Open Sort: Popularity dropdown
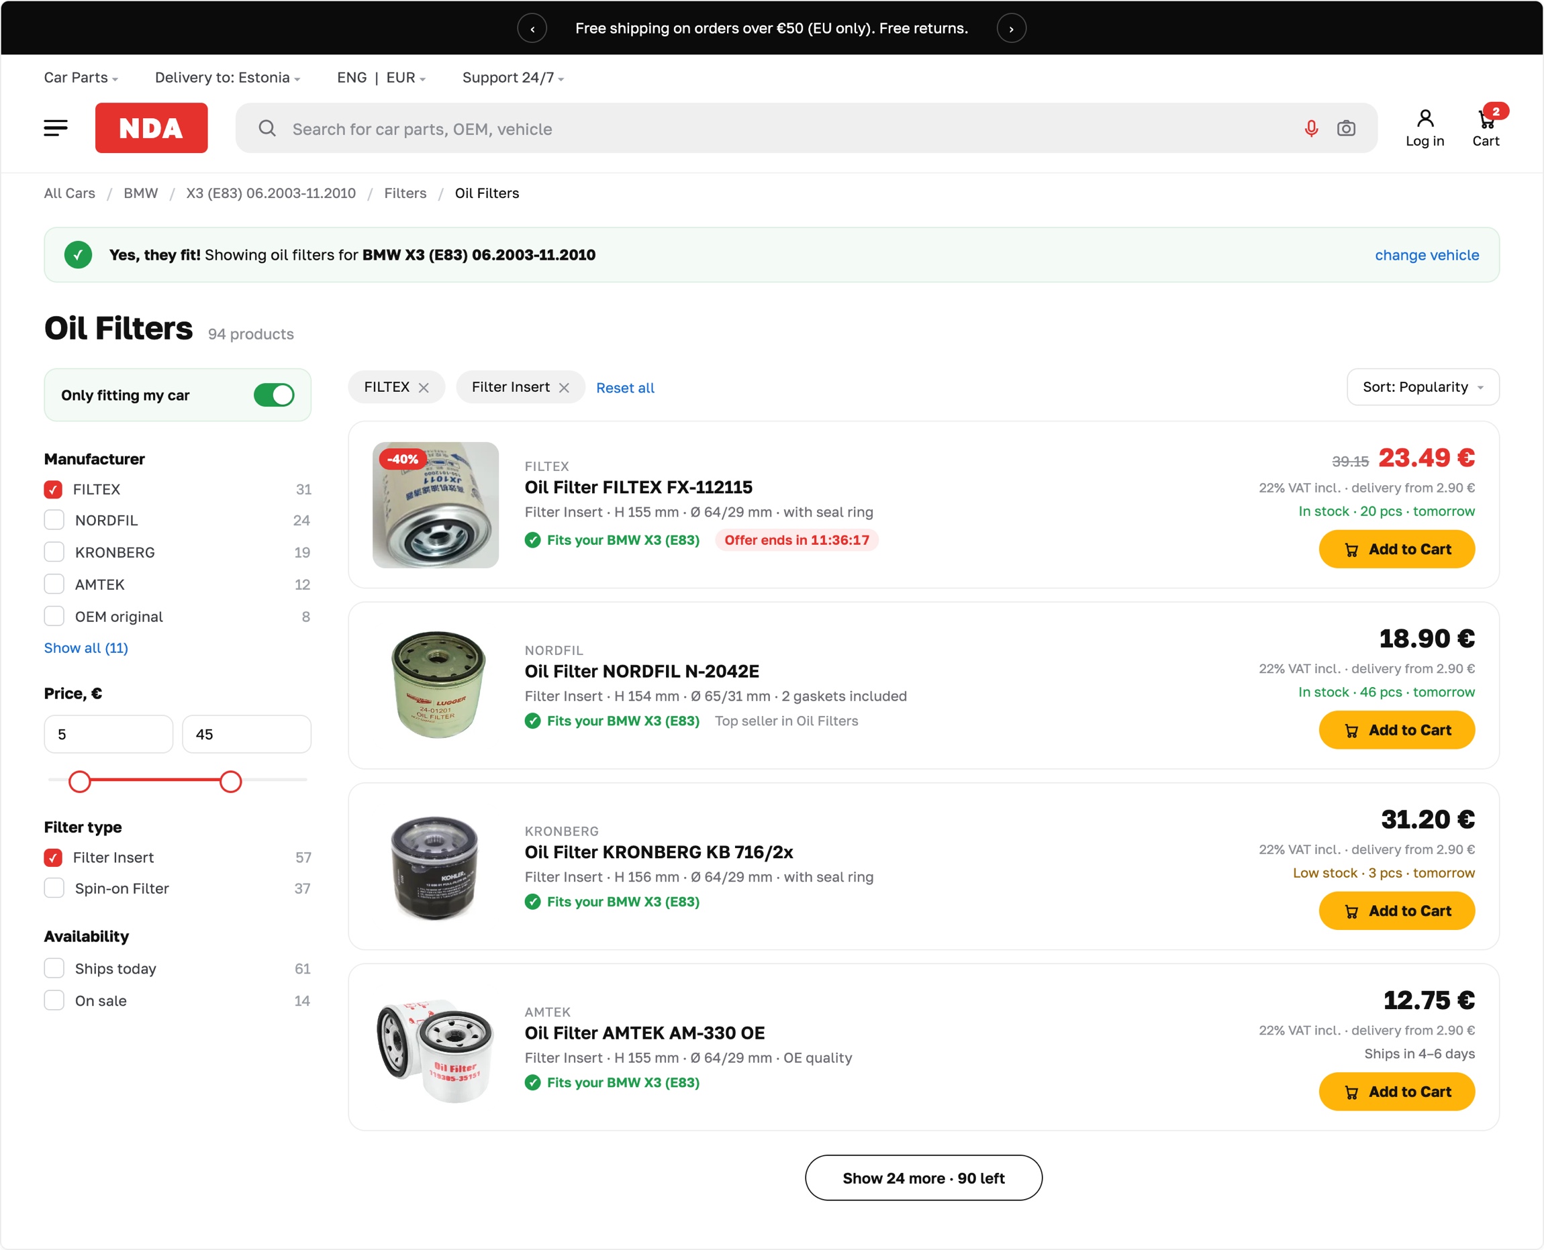Viewport: 1544px width, 1250px height. pyautogui.click(x=1422, y=387)
